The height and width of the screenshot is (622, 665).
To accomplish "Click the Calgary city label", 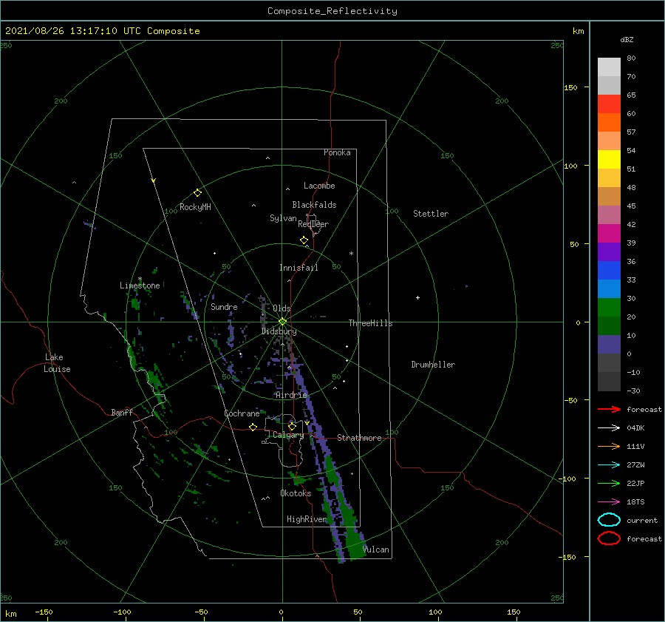I will (288, 435).
